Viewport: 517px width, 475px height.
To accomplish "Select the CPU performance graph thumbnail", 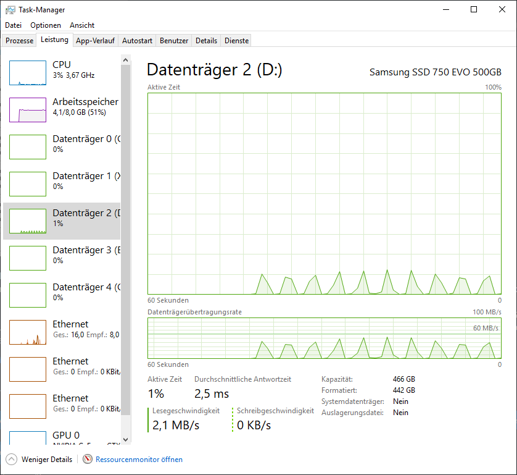I will (x=28, y=73).
